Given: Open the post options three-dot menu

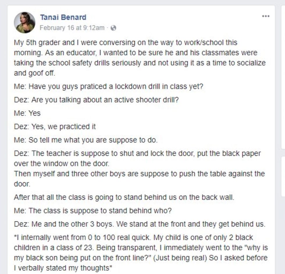Looking at the screenshot, I should coord(266,16).
